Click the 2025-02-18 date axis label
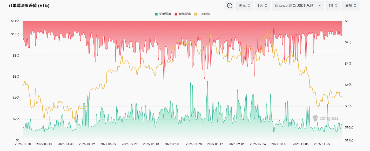The width and height of the screenshot is (370, 151). coord(23,144)
